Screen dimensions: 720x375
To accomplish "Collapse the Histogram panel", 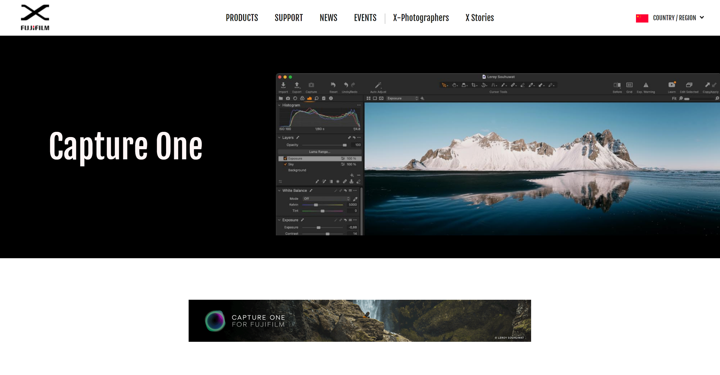I will point(279,105).
